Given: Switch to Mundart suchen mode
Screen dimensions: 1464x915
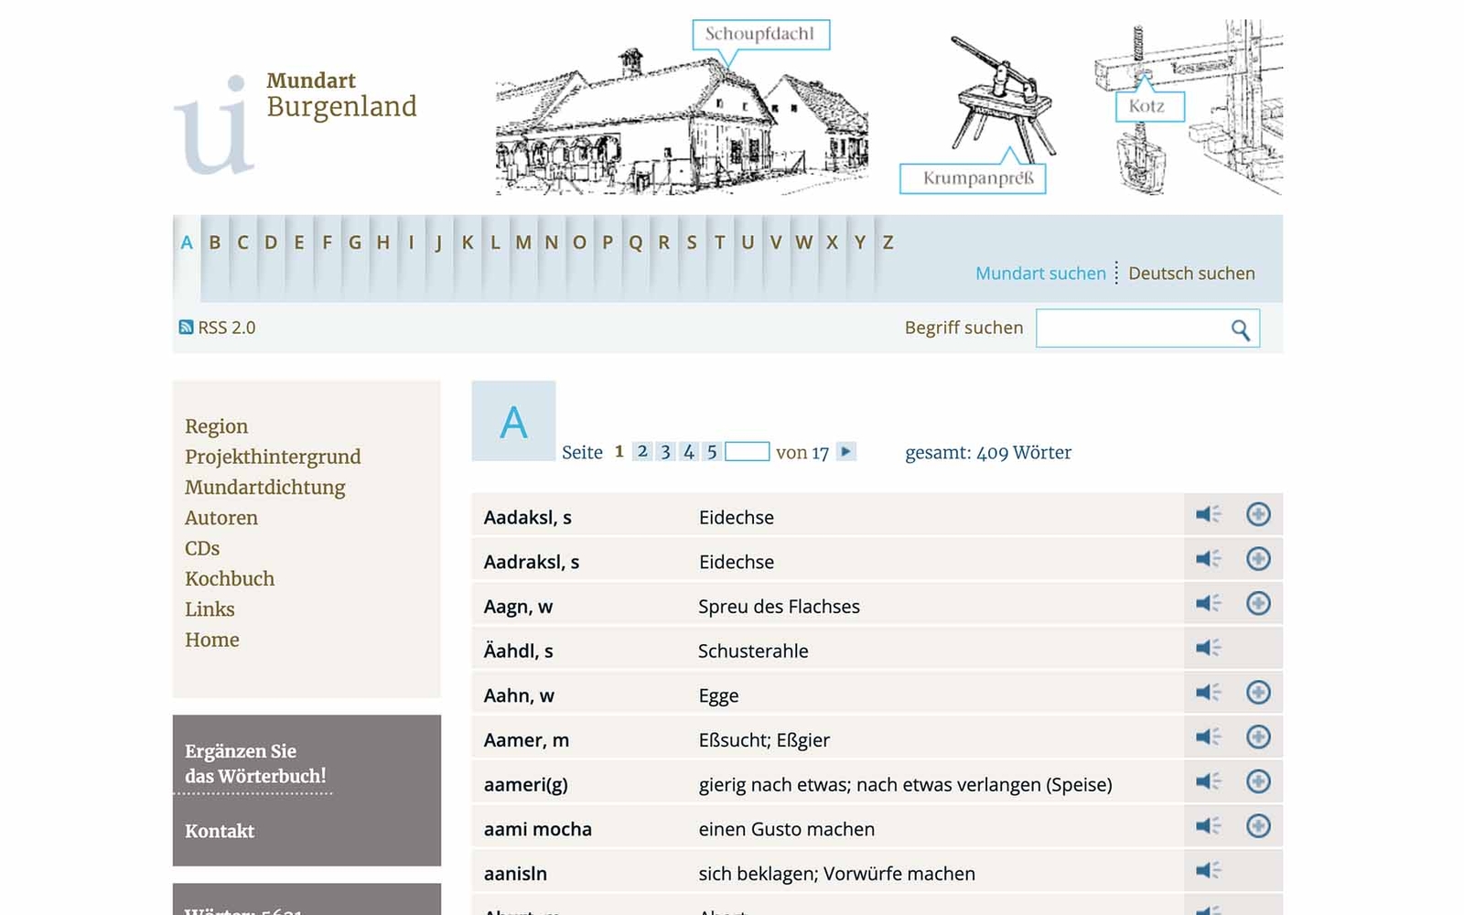Looking at the screenshot, I should point(1040,274).
